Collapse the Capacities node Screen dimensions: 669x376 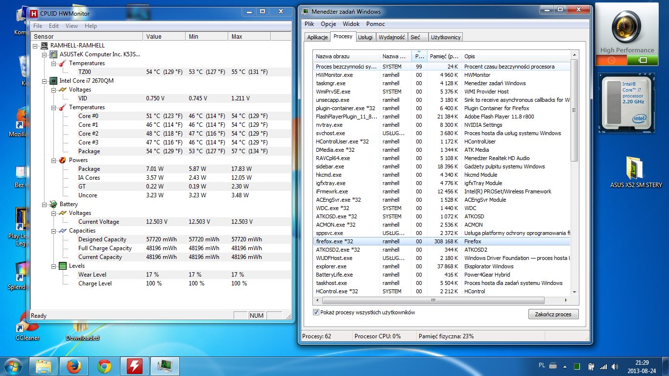(54, 231)
